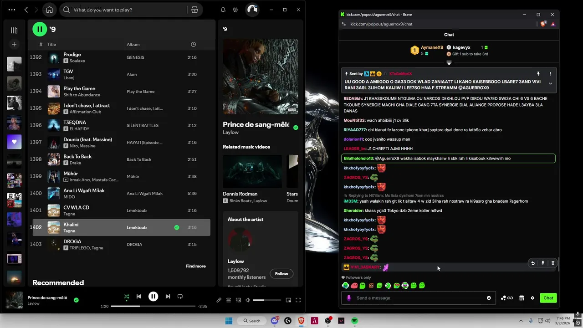Pause playback in bottom player bar
583x328 pixels.
153,297
